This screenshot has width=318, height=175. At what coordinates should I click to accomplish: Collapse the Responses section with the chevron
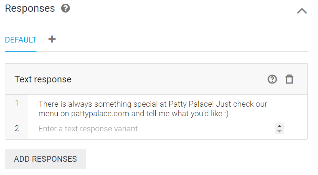pyautogui.click(x=302, y=11)
